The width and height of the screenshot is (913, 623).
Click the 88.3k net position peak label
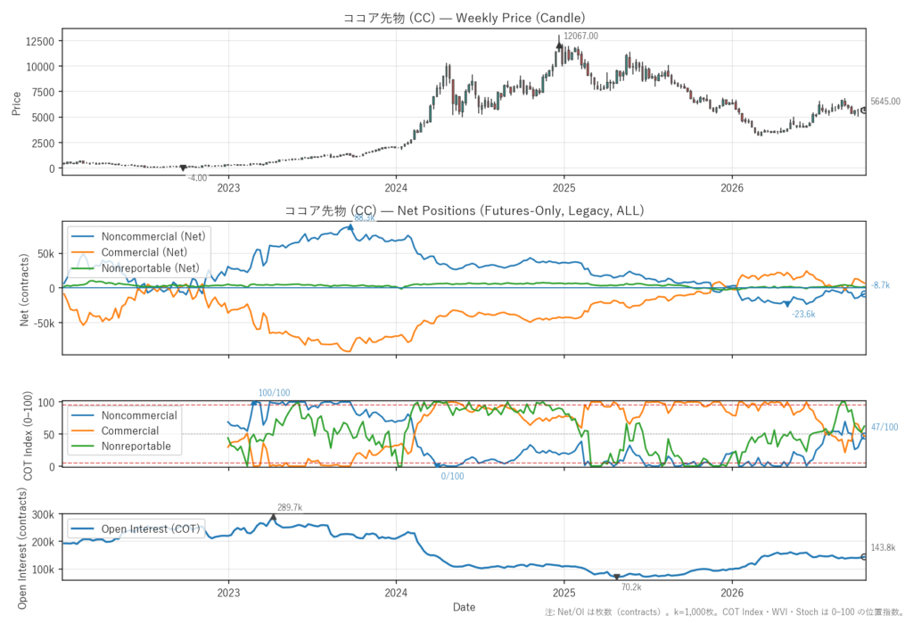click(365, 218)
